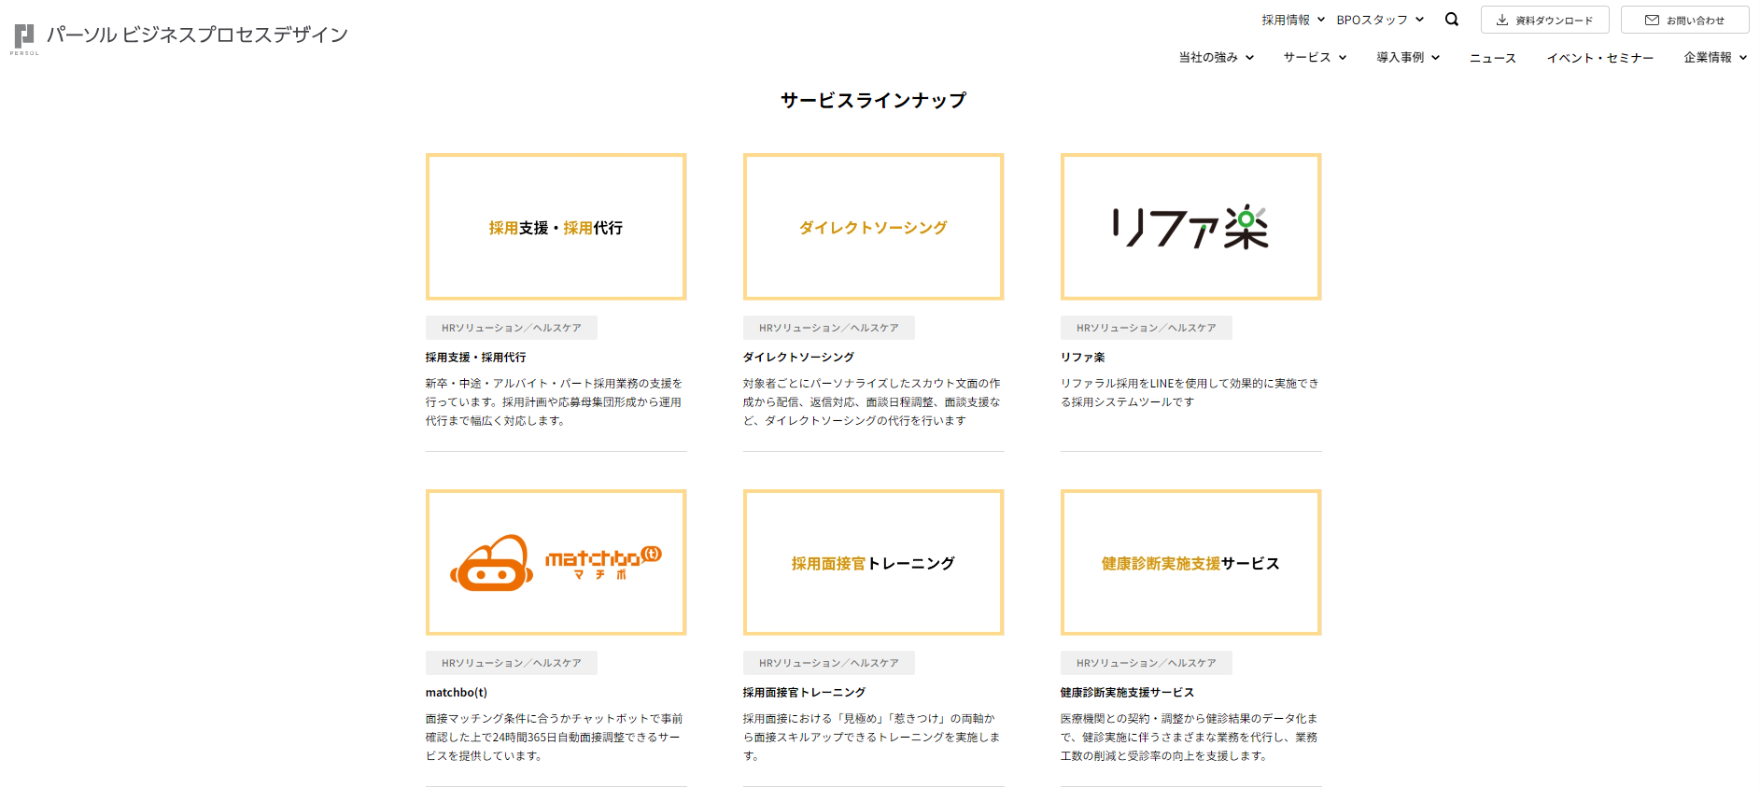Open the matchbo(t) robot logo card
The width and height of the screenshot is (1760, 788).
(556, 563)
